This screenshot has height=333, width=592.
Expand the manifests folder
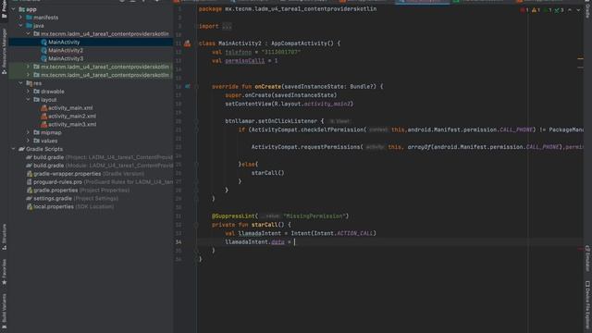20,18
